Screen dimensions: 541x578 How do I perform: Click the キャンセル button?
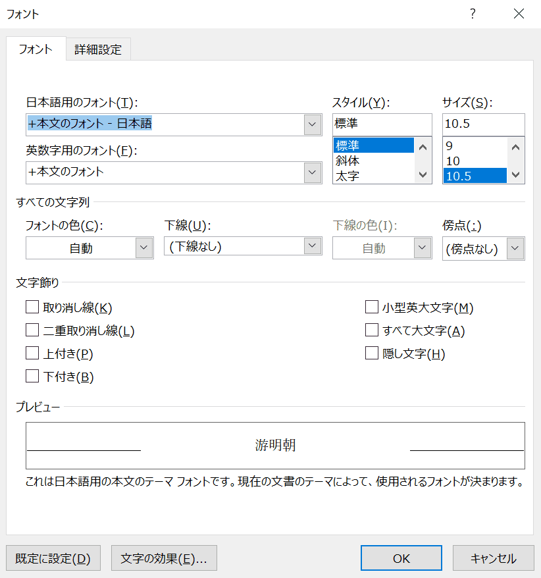pos(494,558)
